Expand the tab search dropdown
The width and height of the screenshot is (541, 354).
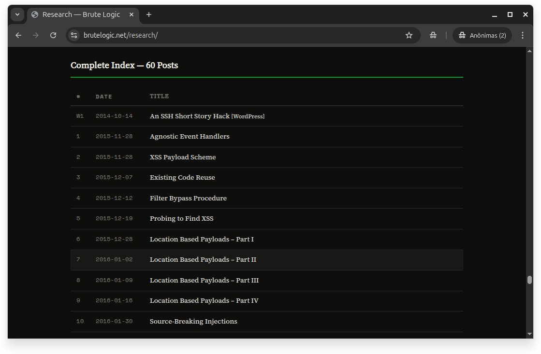click(17, 14)
